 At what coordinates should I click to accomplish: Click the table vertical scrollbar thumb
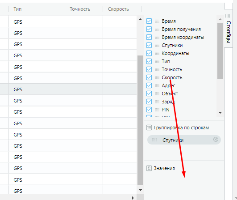140,120
